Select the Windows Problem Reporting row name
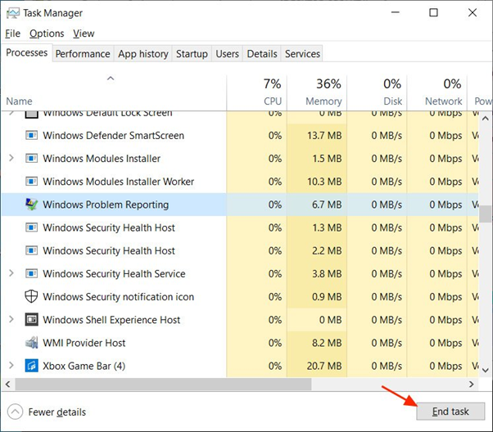 click(106, 205)
